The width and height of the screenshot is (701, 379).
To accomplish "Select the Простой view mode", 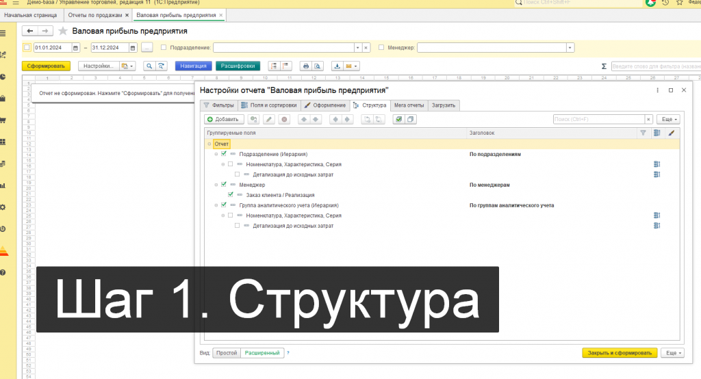I will tap(227, 353).
